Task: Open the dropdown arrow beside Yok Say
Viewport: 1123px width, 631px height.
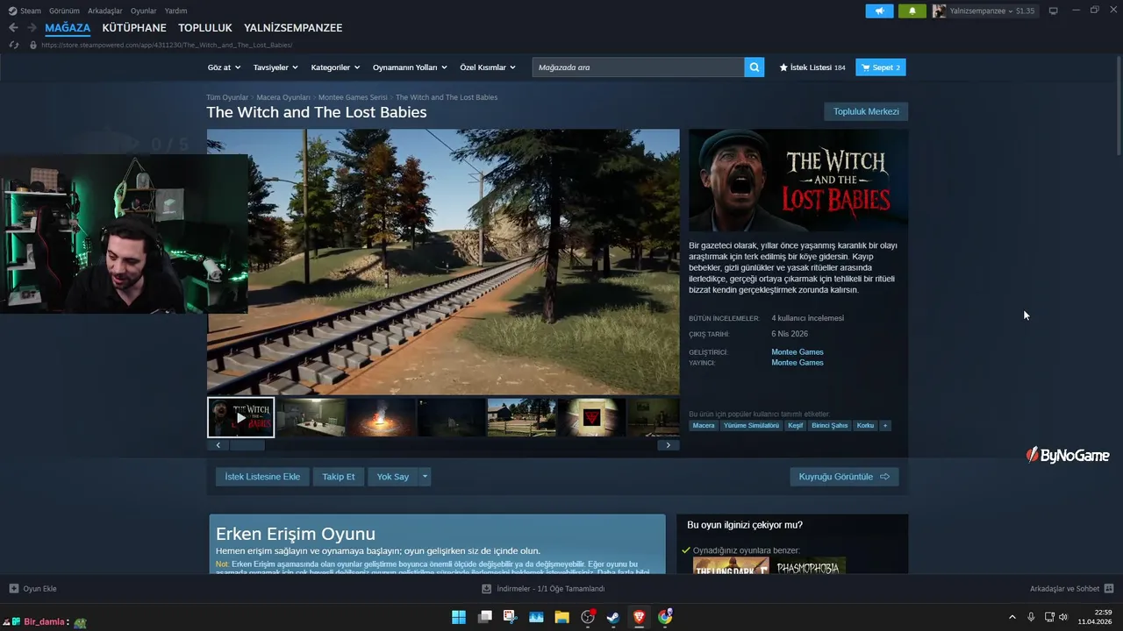Action: [425, 477]
